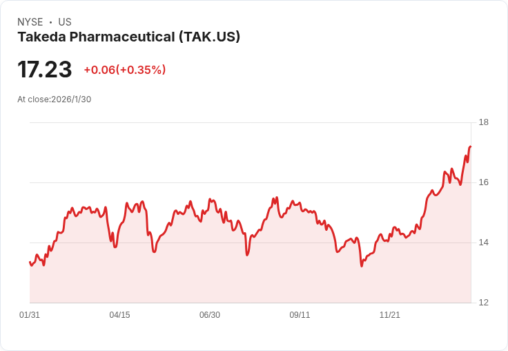508x351 pixels.
Task: Click the 12 price axis label
Action: coord(483,303)
